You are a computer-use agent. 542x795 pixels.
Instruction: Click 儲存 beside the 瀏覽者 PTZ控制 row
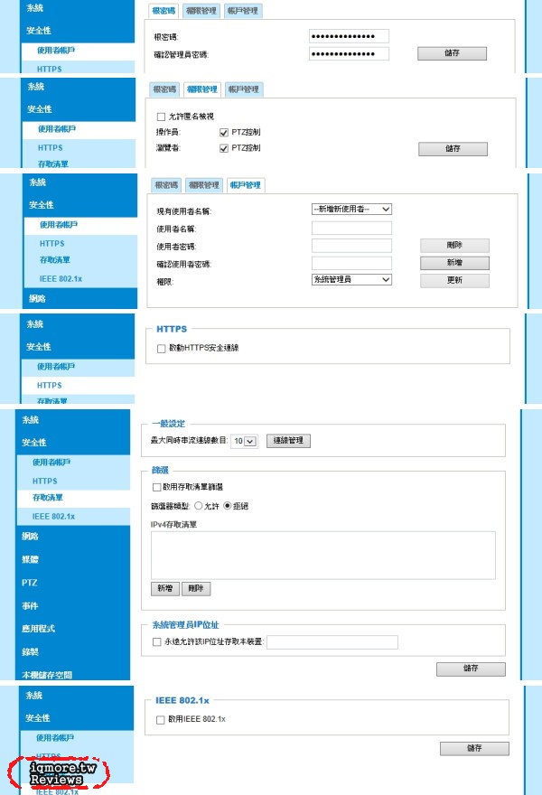453,148
